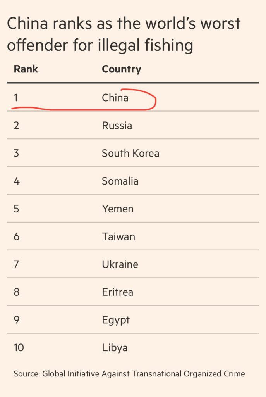266x397 pixels.
Task: Click the Eritrea country name
Action: [x=118, y=292]
